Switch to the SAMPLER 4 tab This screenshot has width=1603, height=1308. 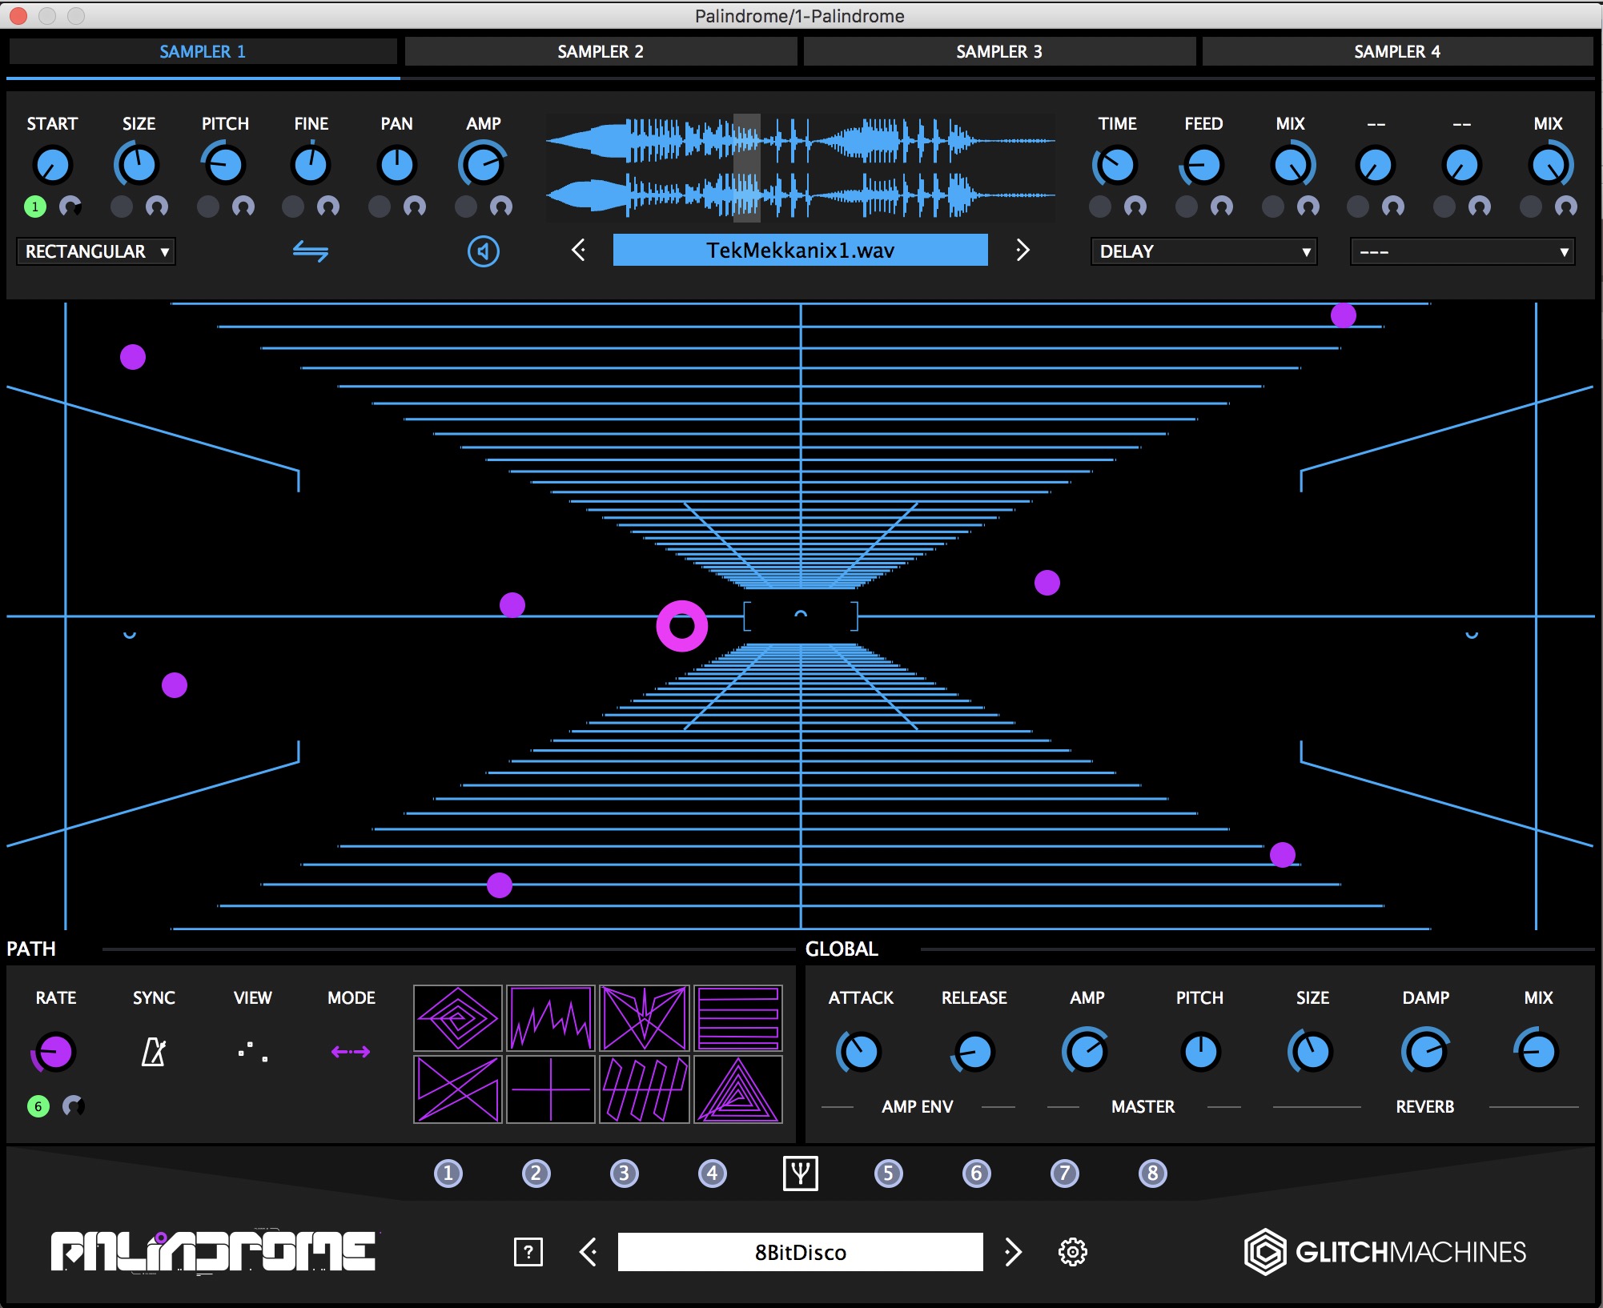1397,51
